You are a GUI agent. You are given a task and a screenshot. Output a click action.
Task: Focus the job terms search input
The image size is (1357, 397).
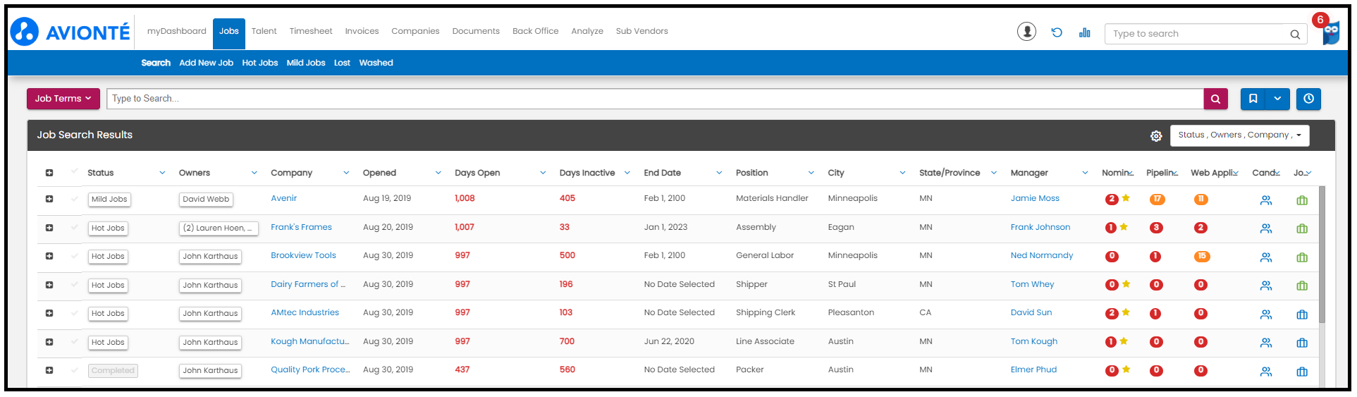655,99
